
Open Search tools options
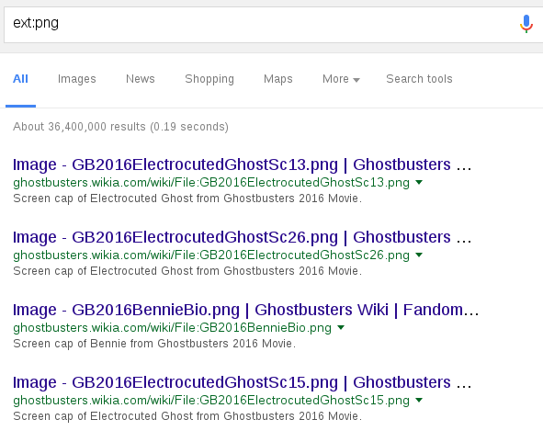[x=419, y=79]
